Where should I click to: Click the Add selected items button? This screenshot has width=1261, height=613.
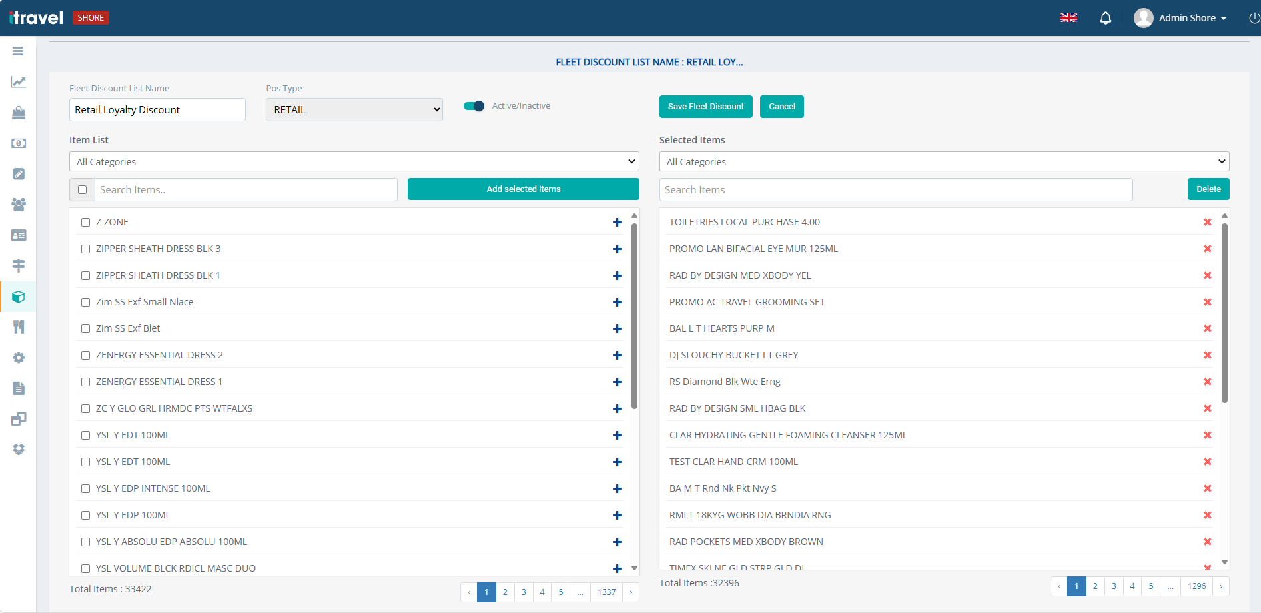point(523,189)
